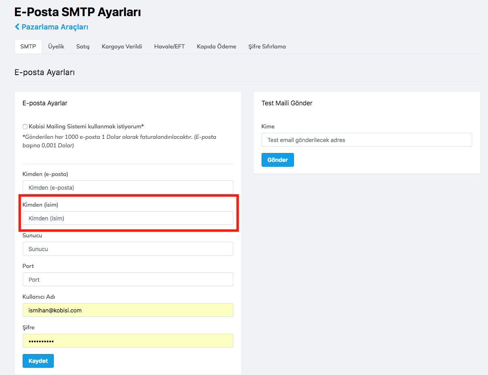
Task: Select the Şifre Sıfırlama tab
Action: (267, 46)
